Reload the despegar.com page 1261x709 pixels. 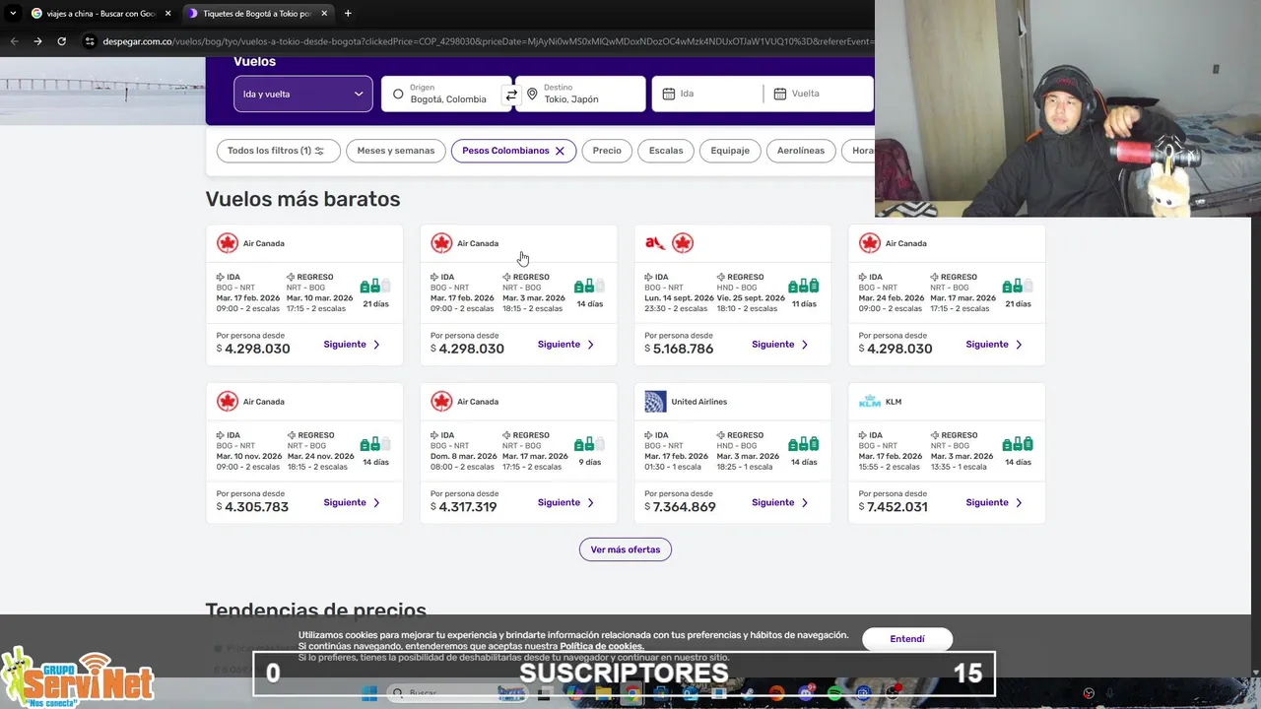pyautogui.click(x=61, y=41)
